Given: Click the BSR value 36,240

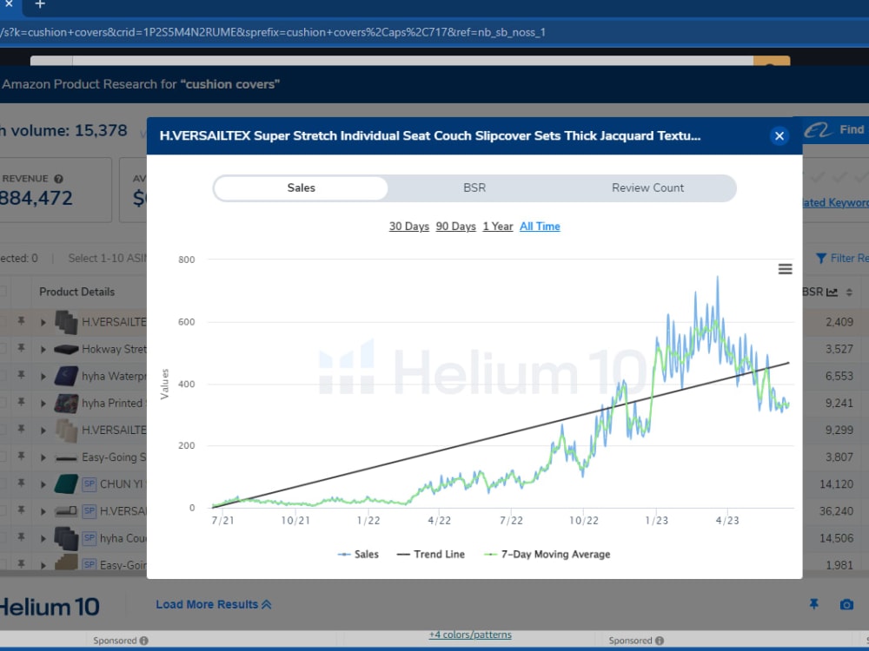Looking at the screenshot, I should (x=836, y=511).
